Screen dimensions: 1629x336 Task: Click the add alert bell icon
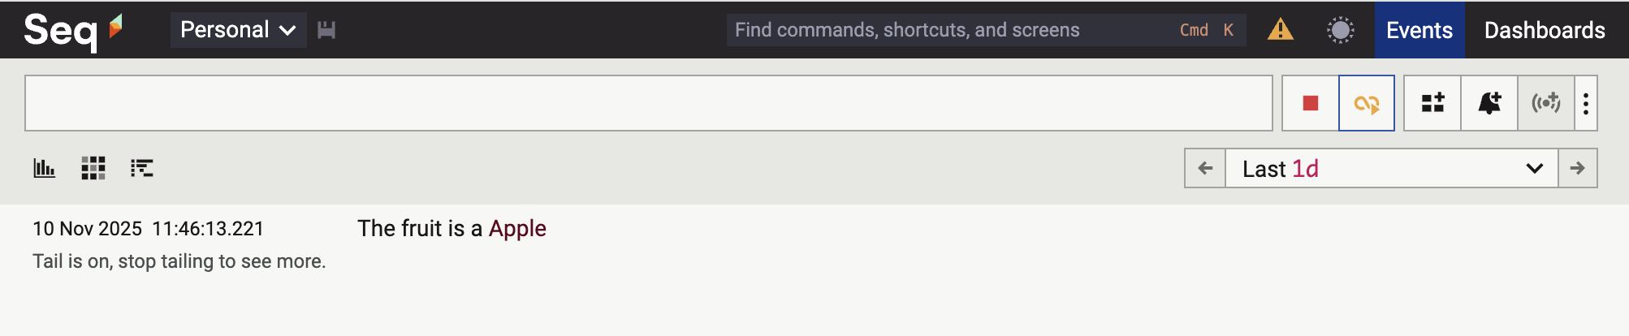[x=1489, y=103]
